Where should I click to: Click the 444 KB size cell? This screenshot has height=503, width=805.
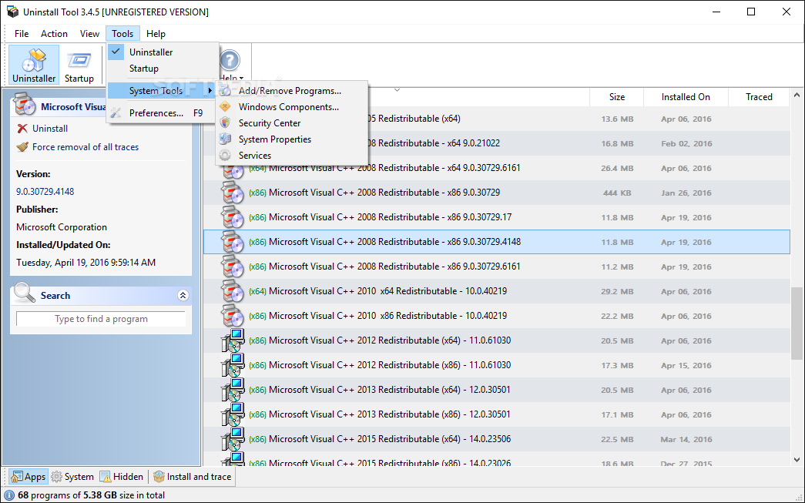click(617, 193)
